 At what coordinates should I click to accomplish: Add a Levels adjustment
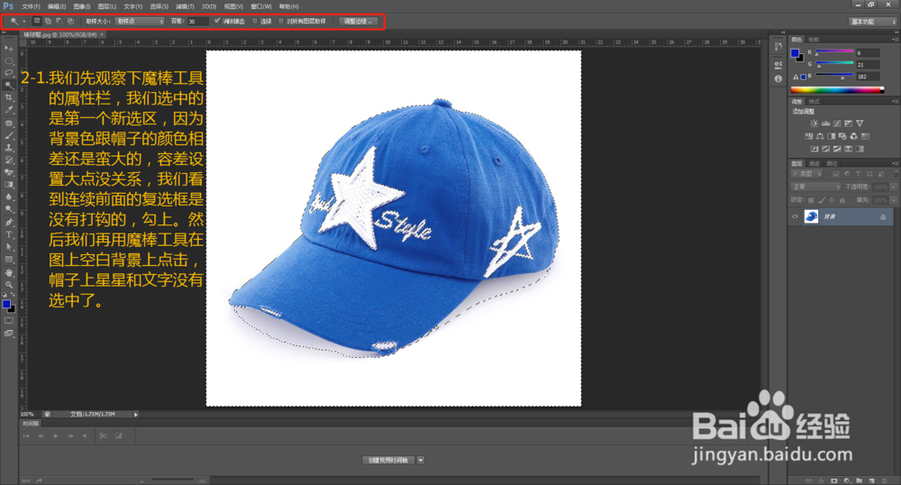(x=825, y=123)
